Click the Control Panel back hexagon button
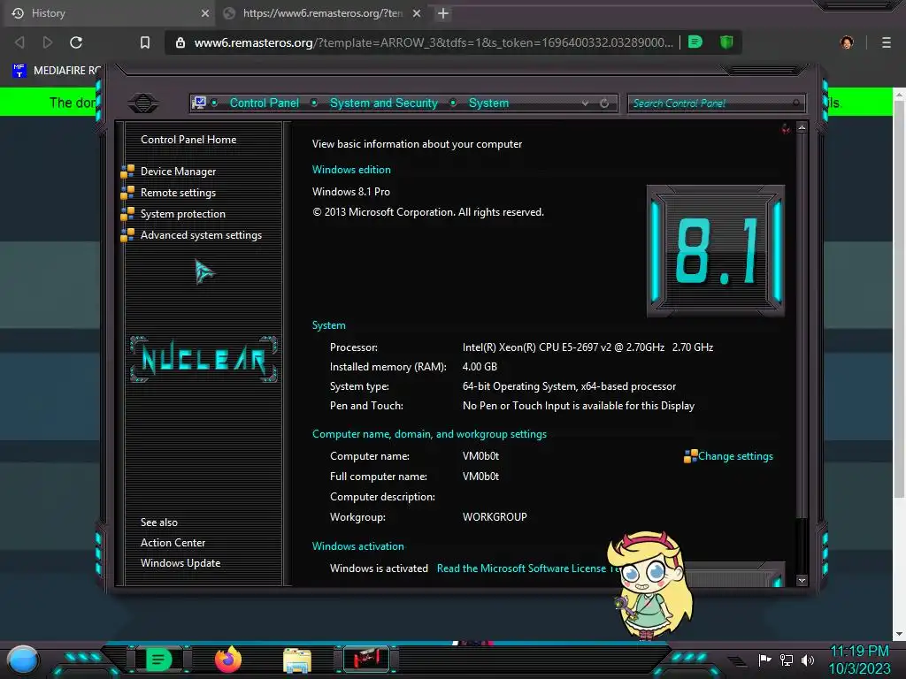Screen dimensions: 906x679 tap(142, 103)
